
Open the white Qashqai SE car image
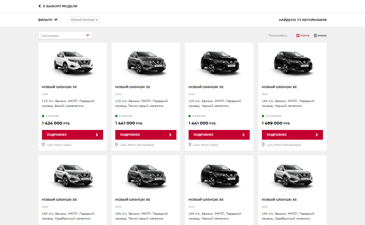[x=72, y=62]
